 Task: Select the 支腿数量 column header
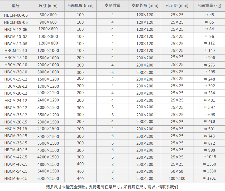tap(112, 6)
